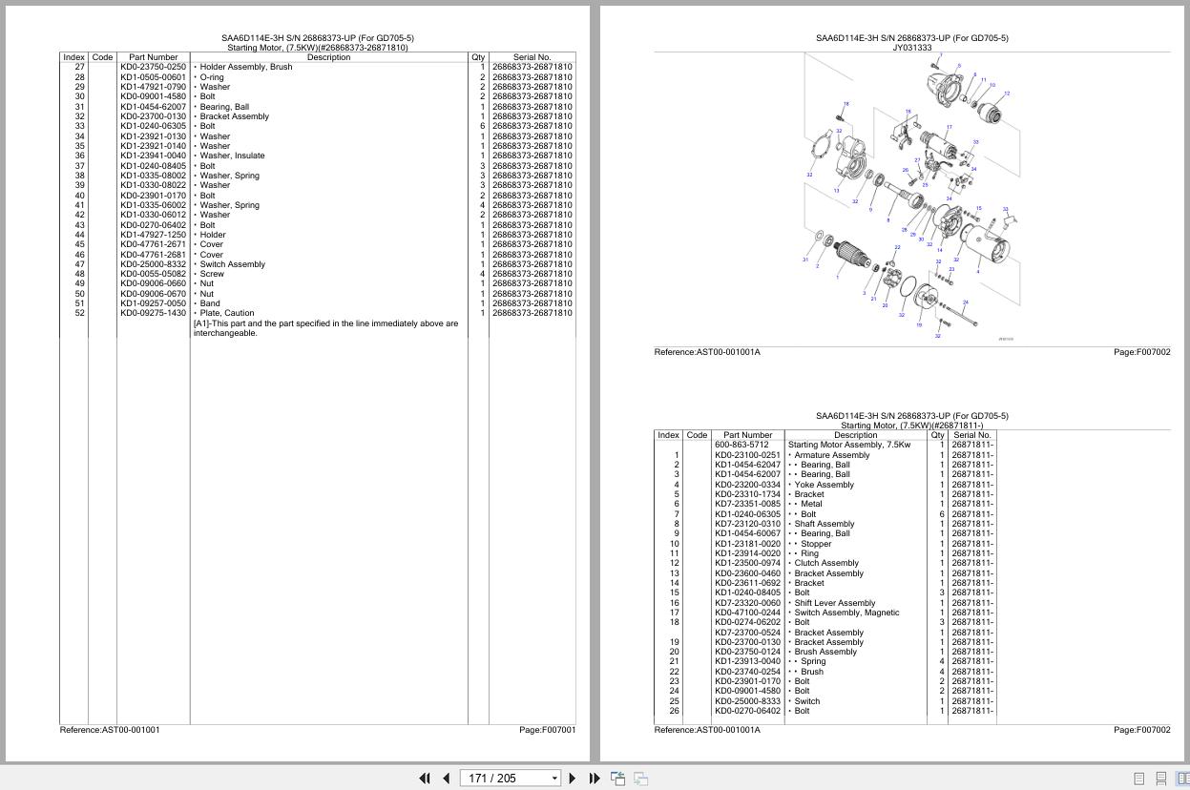
Task: Select the 'Holder Assembly, Brush' description
Action: point(245,67)
